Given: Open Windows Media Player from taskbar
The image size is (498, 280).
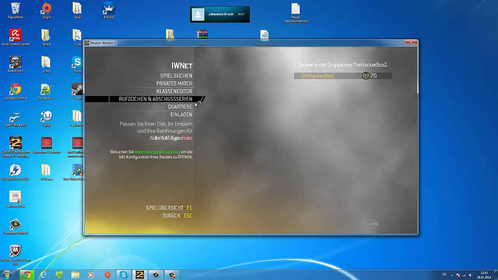Looking at the screenshot, I should pos(91,275).
